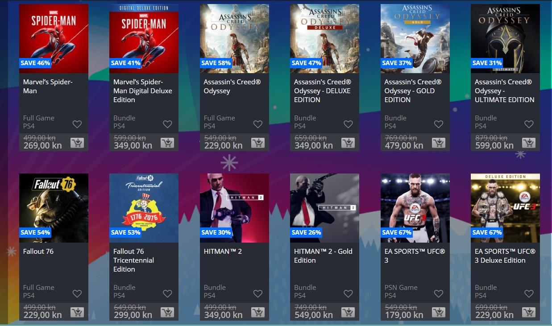Add Spider-Man Digital Deluxe Edition to cart
This screenshot has width=552, height=326.
[x=167, y=143]
